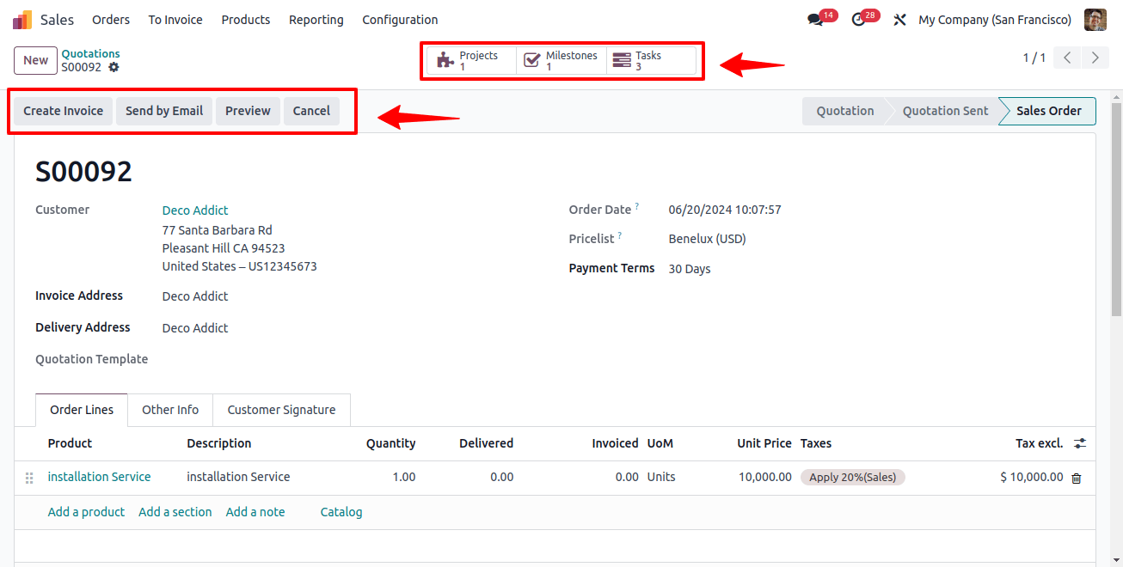
Task: Open the activities clock icon
Action: 858,19
